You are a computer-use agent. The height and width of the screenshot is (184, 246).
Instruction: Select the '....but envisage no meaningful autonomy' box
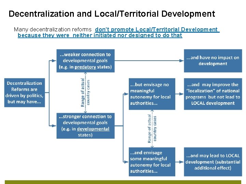point(152,94)
